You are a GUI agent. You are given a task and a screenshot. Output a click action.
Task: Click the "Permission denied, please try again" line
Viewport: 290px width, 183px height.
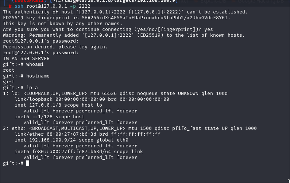pos(55,47)
